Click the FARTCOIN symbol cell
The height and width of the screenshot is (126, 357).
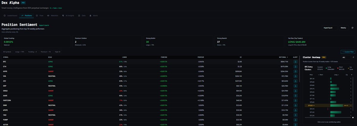tap(7, 100)
